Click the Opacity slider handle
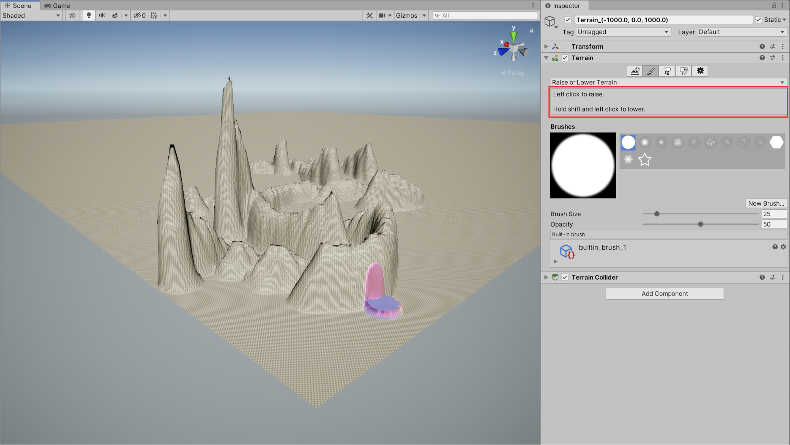Image resolution: width=790 pixels, height=445 pixels. pyautogui.click(x=700, y=224)
